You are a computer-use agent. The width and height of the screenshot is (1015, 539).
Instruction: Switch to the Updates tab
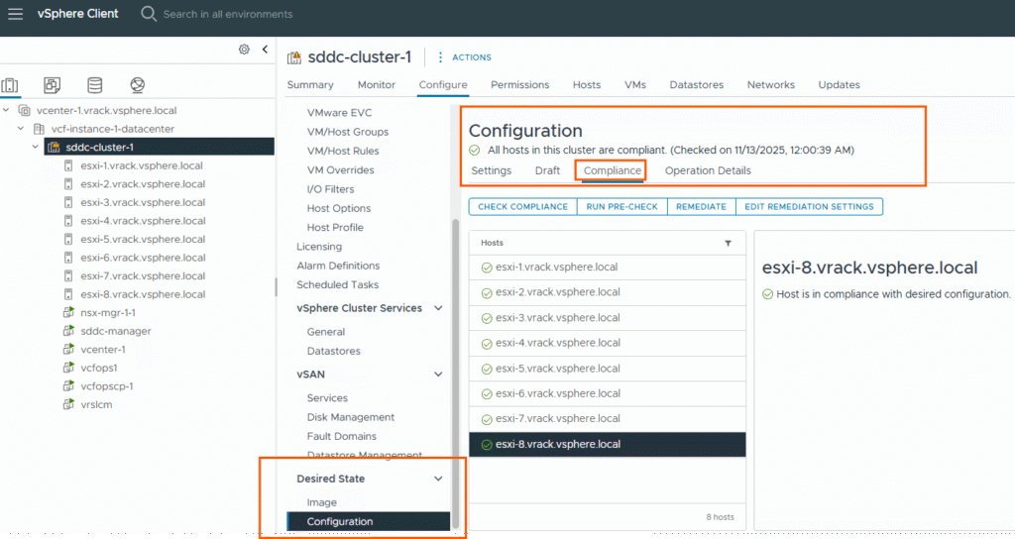[x=839, y=85]
